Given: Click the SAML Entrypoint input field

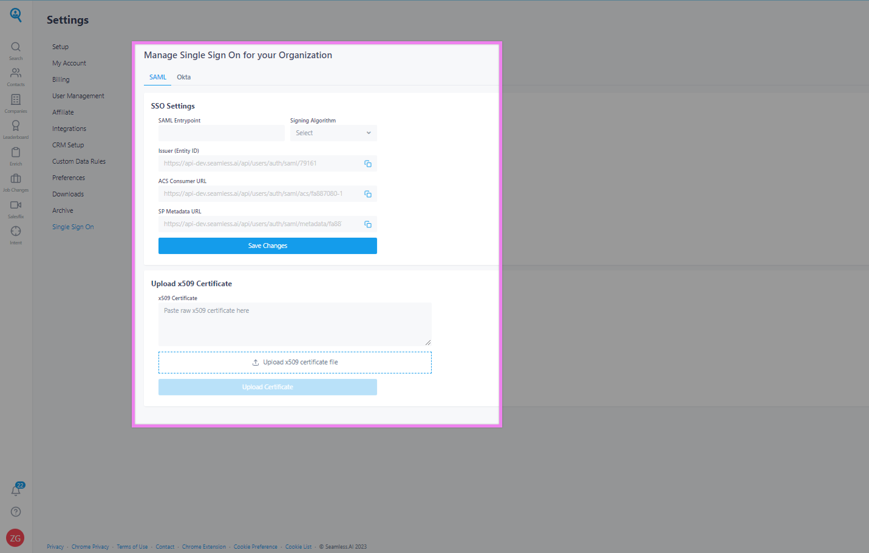Looking at the screenshot, I should [x=221, y=133].
